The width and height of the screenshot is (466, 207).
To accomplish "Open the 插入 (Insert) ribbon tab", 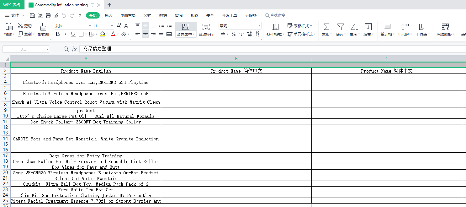I will [x=108, y=15].
